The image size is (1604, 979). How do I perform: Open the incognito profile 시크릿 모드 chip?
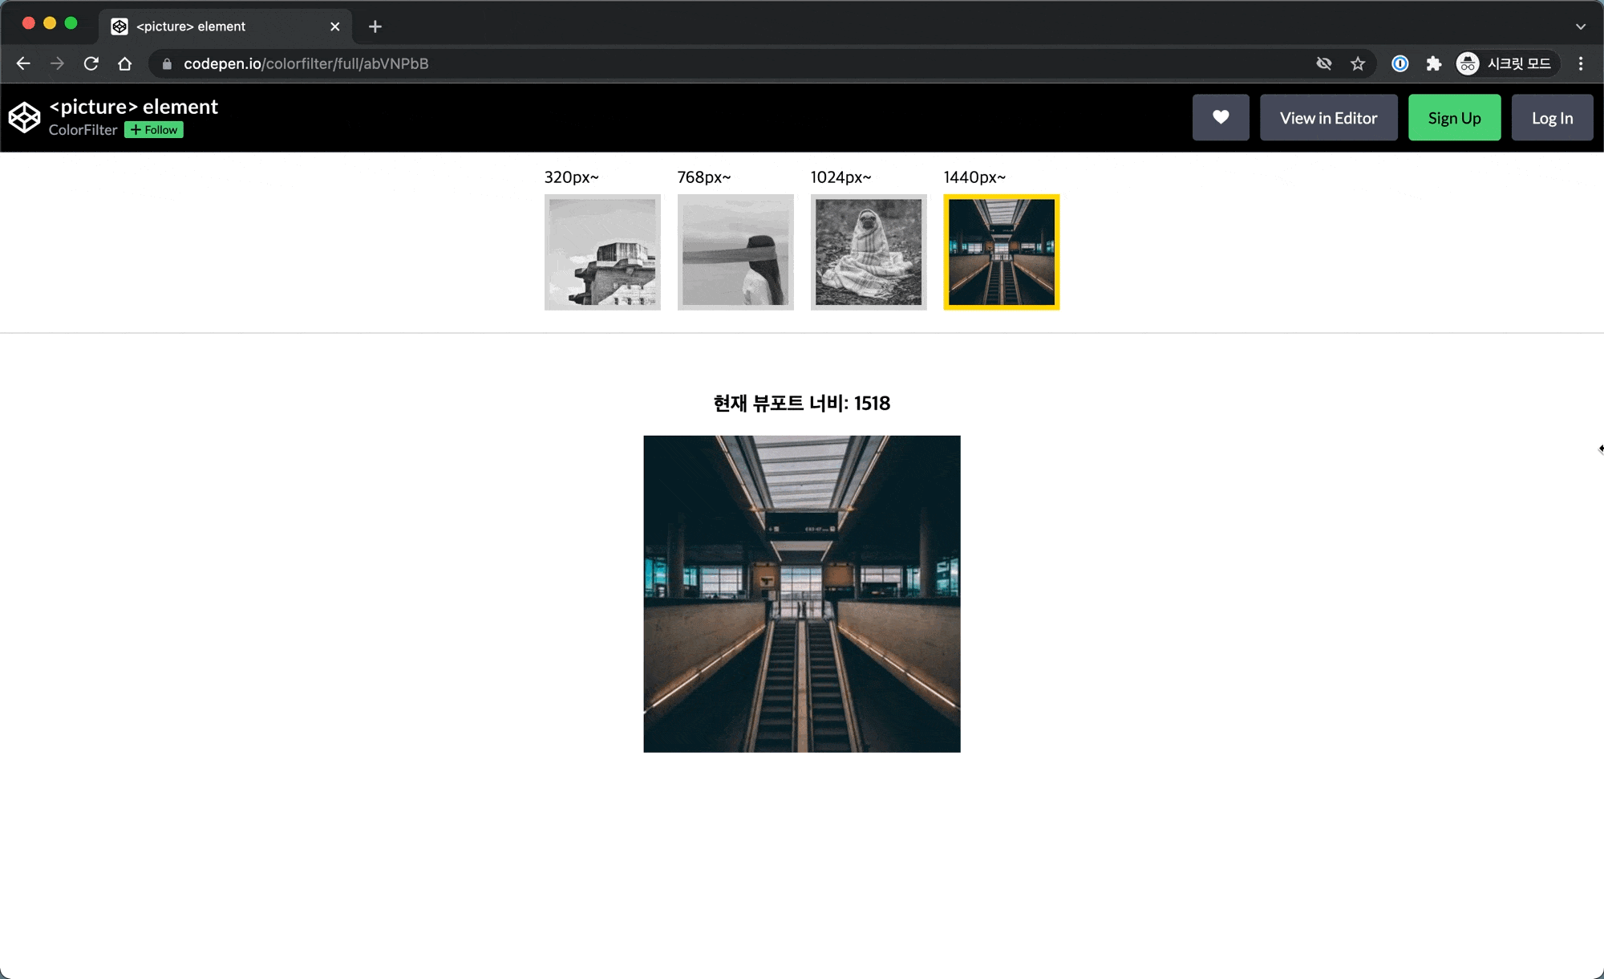click(x=1505, y=63)
